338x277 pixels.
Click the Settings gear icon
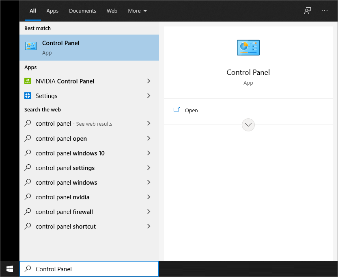coord(28,96)
